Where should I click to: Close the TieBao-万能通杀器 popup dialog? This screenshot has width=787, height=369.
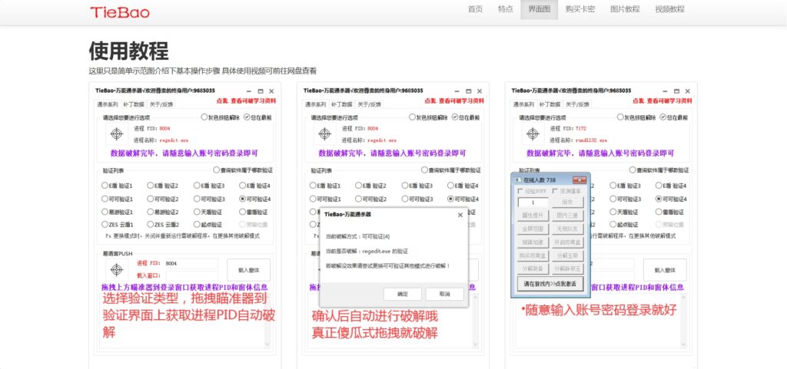(x=460, y=215)
